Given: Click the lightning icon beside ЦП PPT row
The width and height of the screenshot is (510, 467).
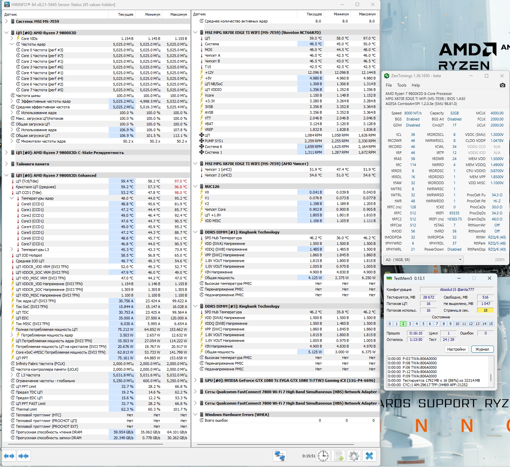Looking at the screenshot, I should click(x=13, y=358).
